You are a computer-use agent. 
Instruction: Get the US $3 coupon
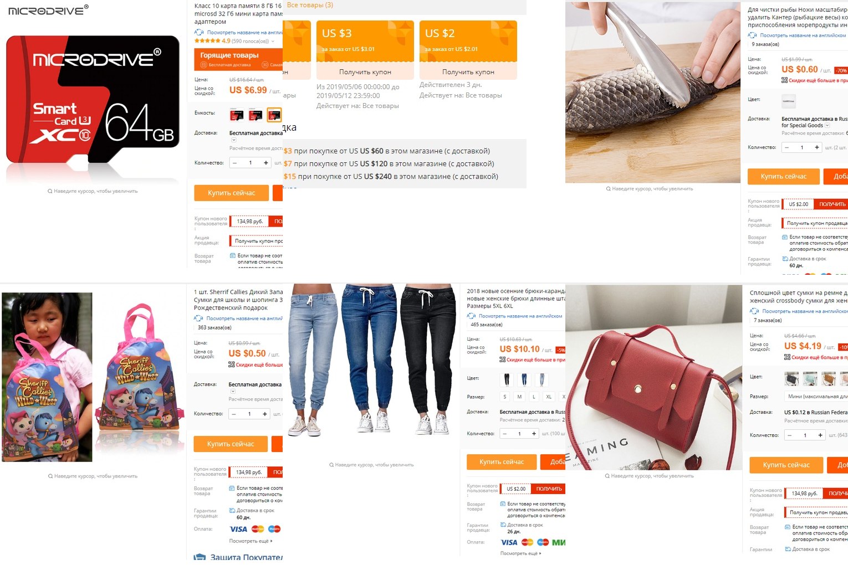click(365, 72)
